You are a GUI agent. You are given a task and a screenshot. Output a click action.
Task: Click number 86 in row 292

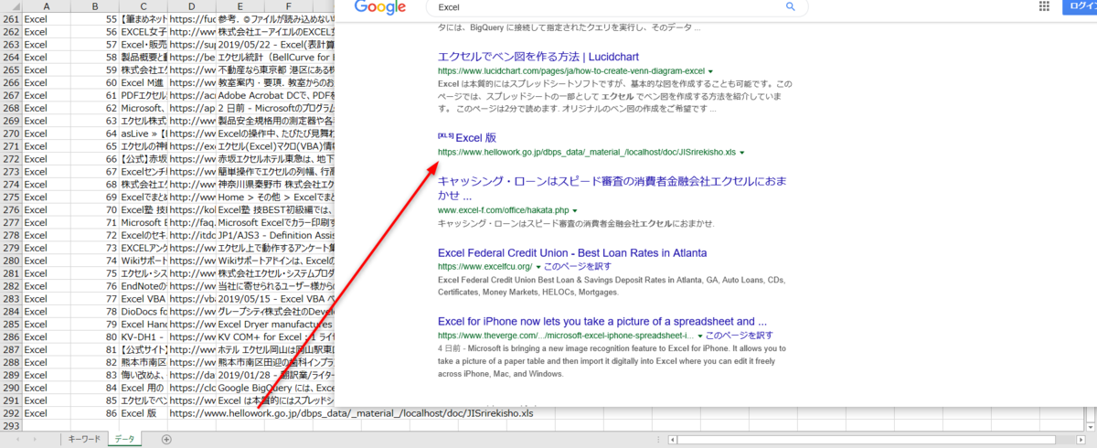pyautogui.click(x=111, y=413)
